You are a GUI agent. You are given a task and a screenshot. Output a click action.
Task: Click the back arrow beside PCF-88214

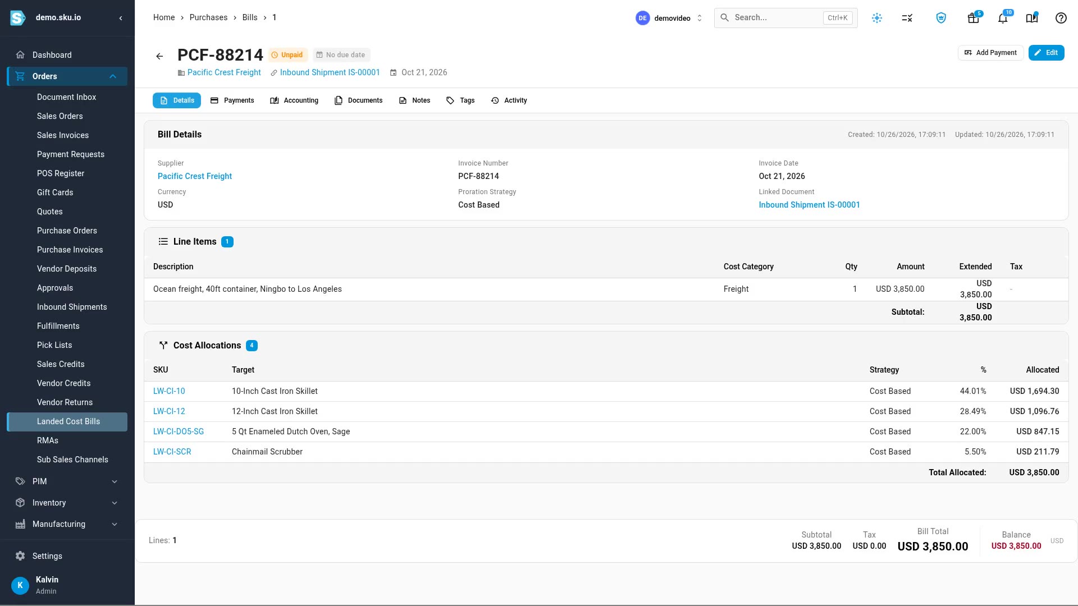pyautogui.click(x=159, y=56)
